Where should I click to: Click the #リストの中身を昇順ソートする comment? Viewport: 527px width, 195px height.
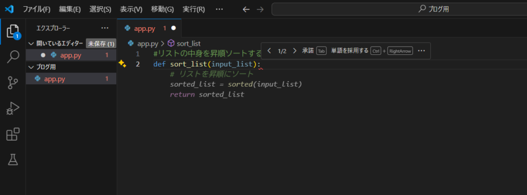(x=207, y=53)
